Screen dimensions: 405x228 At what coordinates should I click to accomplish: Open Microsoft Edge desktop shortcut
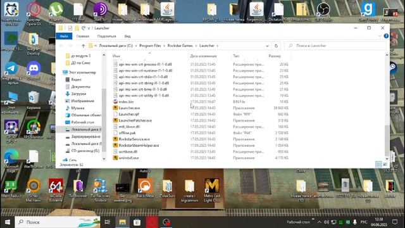11,161
